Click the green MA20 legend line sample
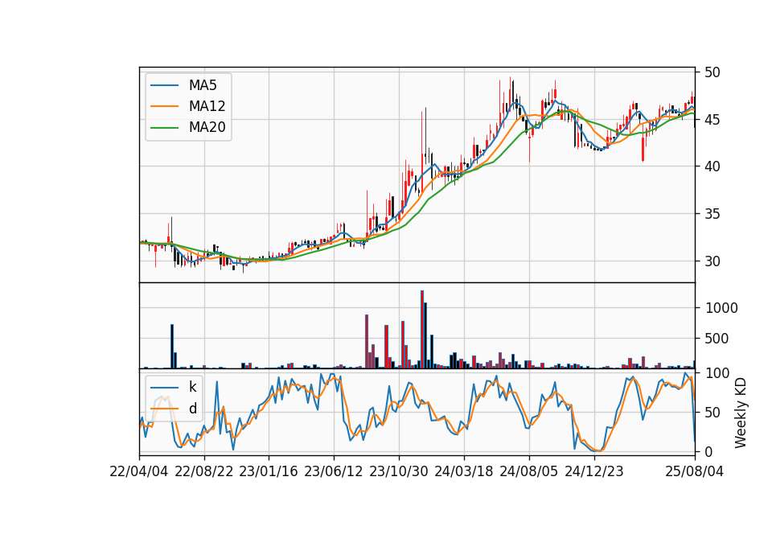Image resolution: width=772 pixels, height=555 pixels. pyautogui.click(x=164, y=127)
